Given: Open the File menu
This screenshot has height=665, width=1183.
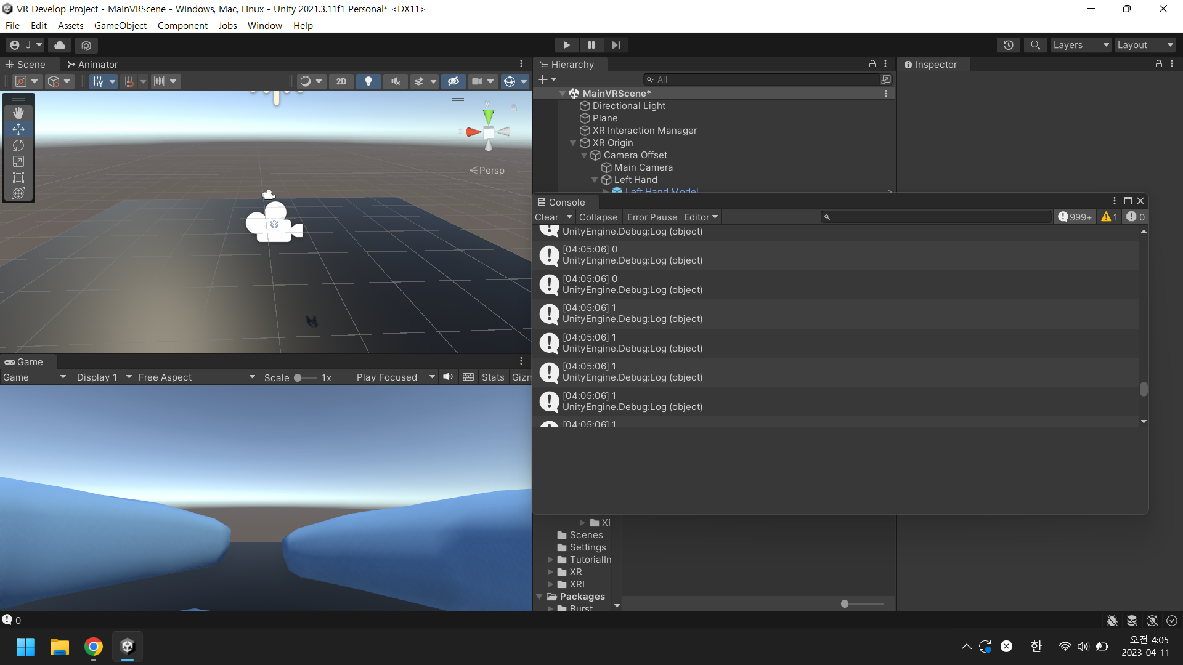Looking at the screenshot, I should tap(12, 25).
